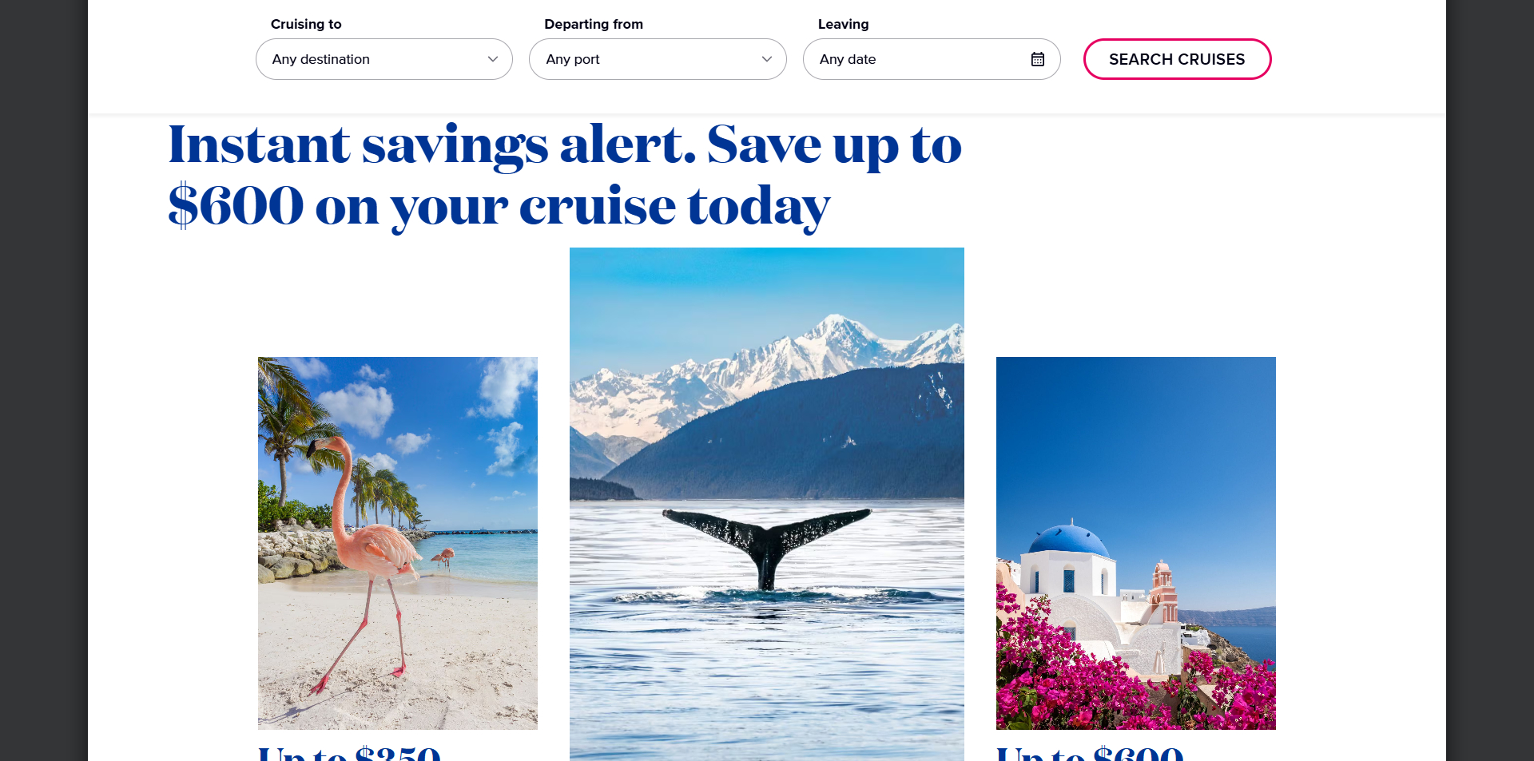Click the Any destination text
This screenshot has width=1534, height=761.
point(321,59)
